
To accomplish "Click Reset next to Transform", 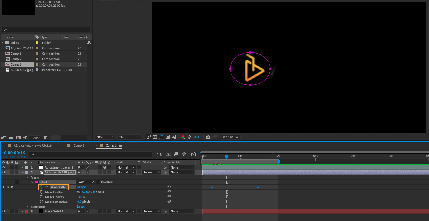I will (81, 206).
